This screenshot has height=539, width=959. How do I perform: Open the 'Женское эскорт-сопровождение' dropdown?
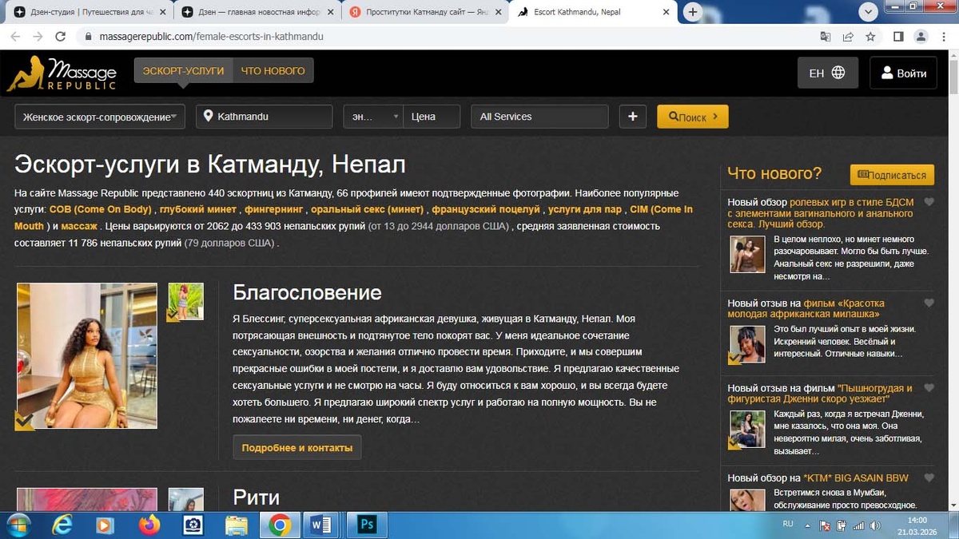click(x=99, y=116)
